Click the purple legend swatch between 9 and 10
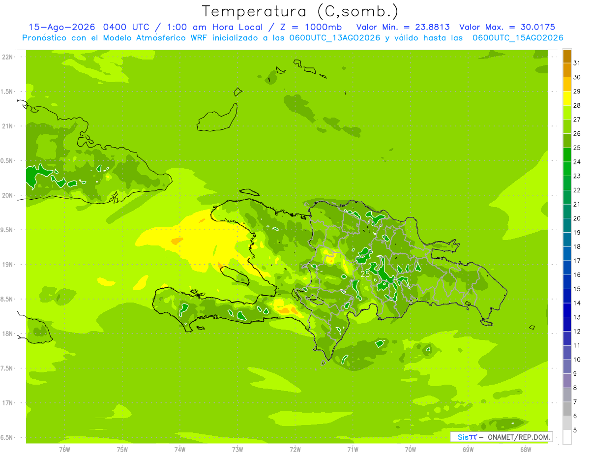The width and height of the screenshot is (590, 456). pos(567,366)
